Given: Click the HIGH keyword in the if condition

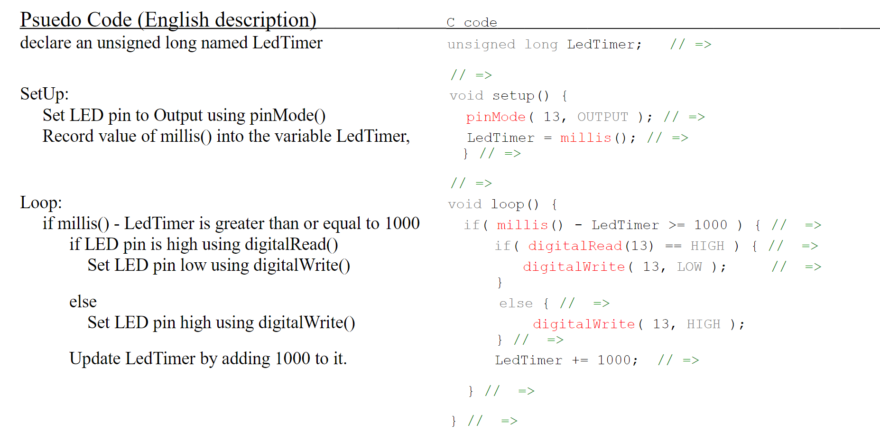Looking at the screenshot, I should click(x=707, y=246).
